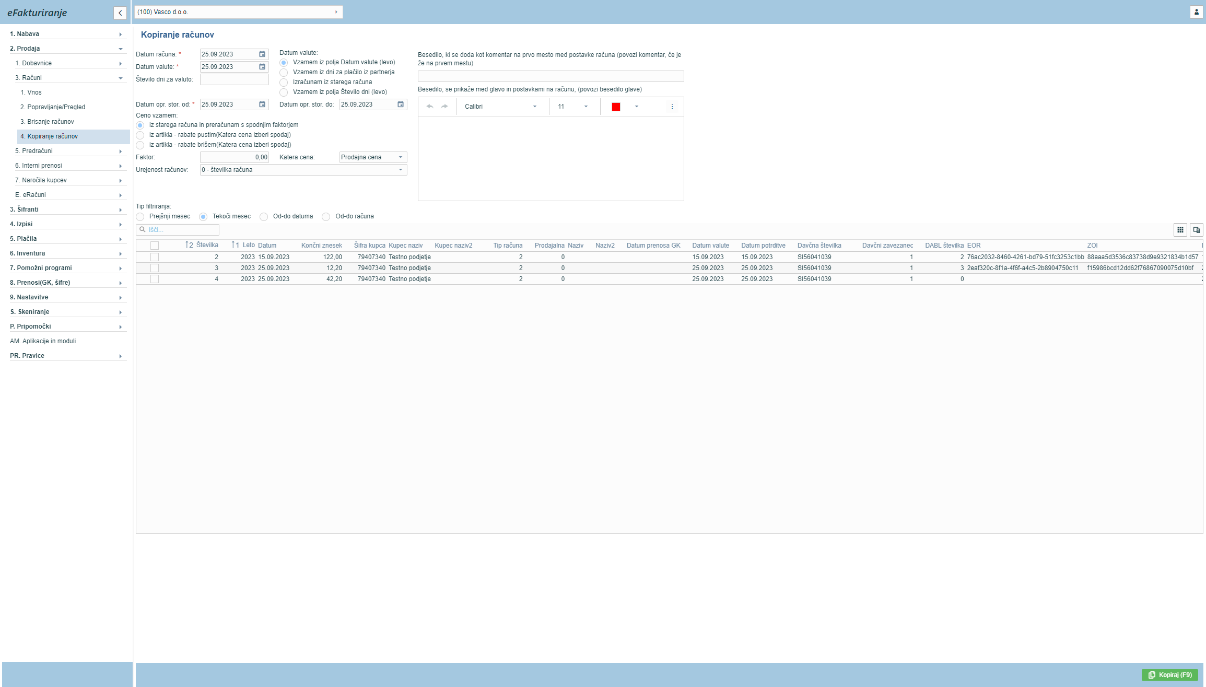
Task: Select 'Izračunam iz starega računa' option
Action: point(284,83)
